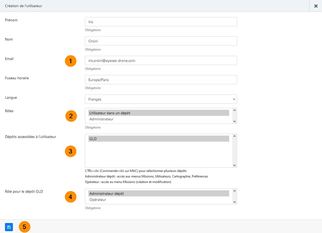The image size is (322, 233).
Task: Click the Fuseau horaire Europe/Paris field
Action: (161, 80)
